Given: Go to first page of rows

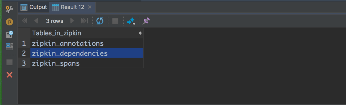Looking at the screenshot, I should [24, 21].
